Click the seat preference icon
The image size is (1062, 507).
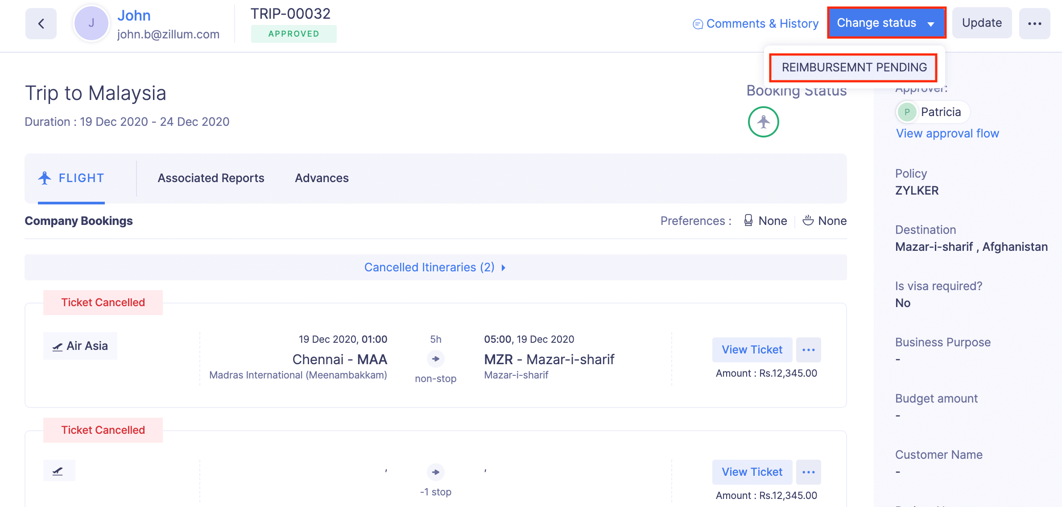click(748, 220)
